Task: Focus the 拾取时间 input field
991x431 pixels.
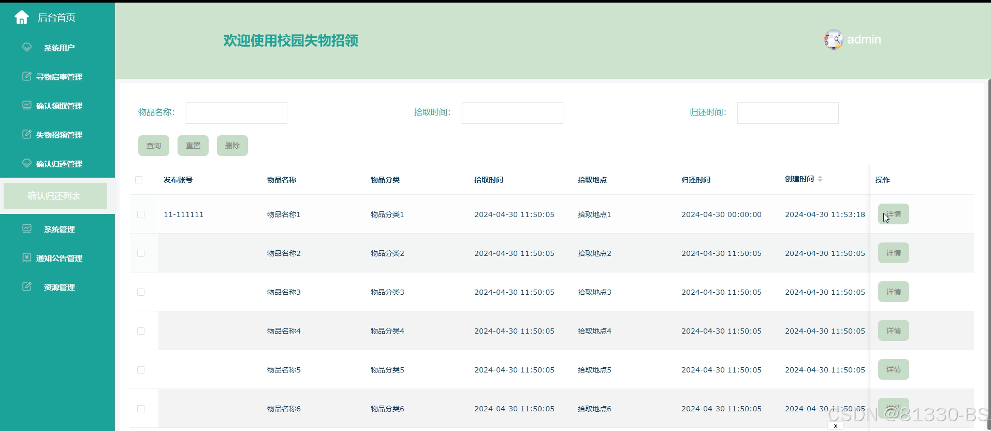Action: coord(513,113)
